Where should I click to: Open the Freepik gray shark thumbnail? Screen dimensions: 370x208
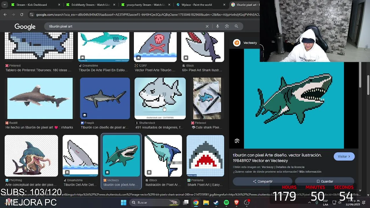(105, 98)
